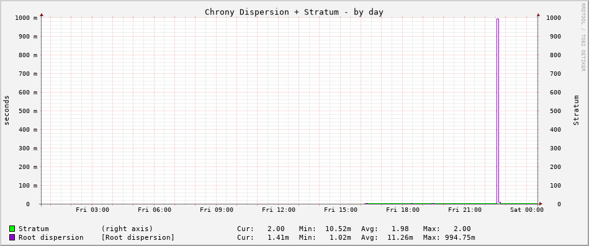The width and height of the screenshot is (589, 246).
Task: Select the graph title "Chrony Dispersion + Stratum - by day"
Action: (294, 12)
